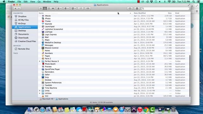203x114 pixels.
Task: Click the Edit Tags toolbar button
Action: click(x=88, y=9)
